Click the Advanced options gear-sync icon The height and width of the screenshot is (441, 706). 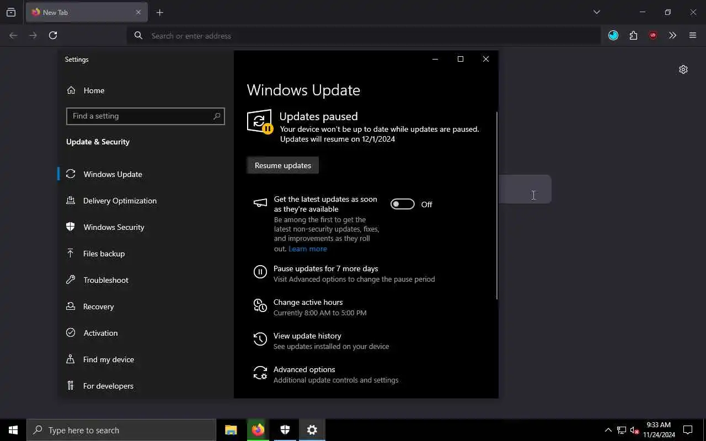(x=260, y=373)
